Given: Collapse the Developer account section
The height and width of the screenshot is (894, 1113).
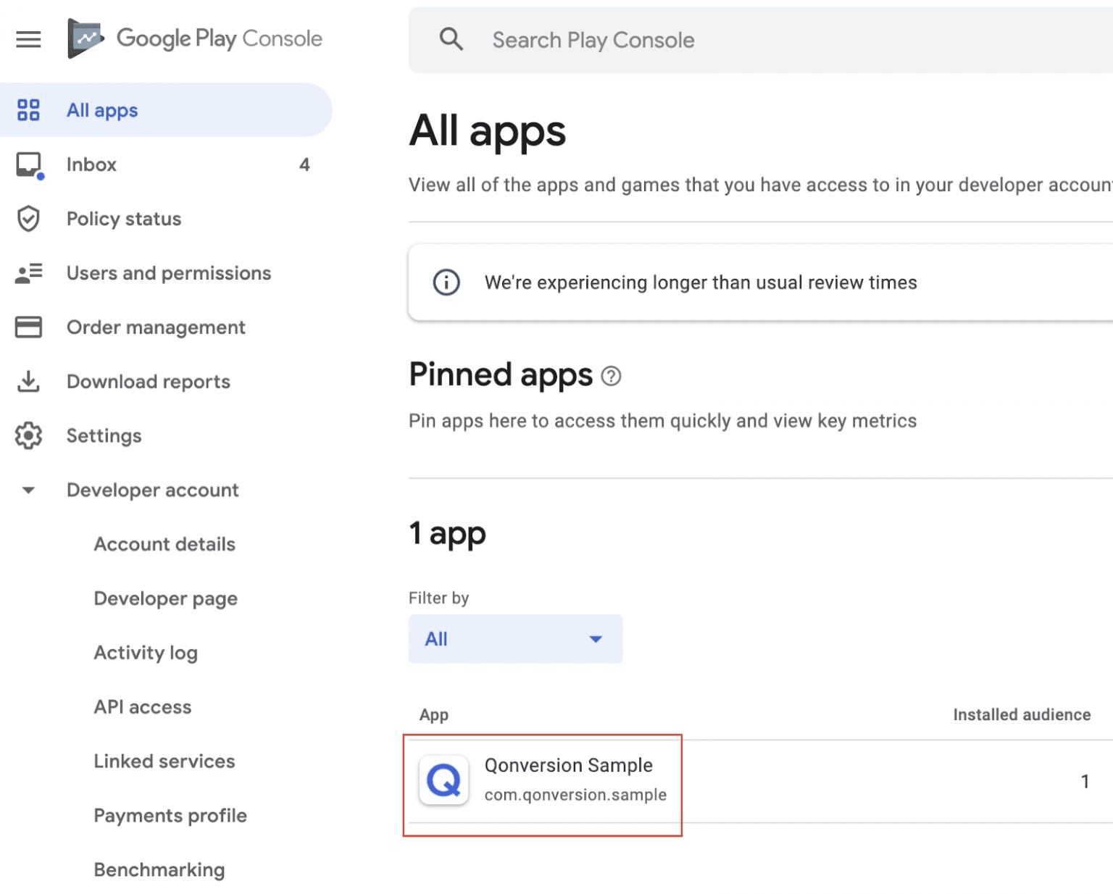Looking at the screenshot, I should click(28, 490).
